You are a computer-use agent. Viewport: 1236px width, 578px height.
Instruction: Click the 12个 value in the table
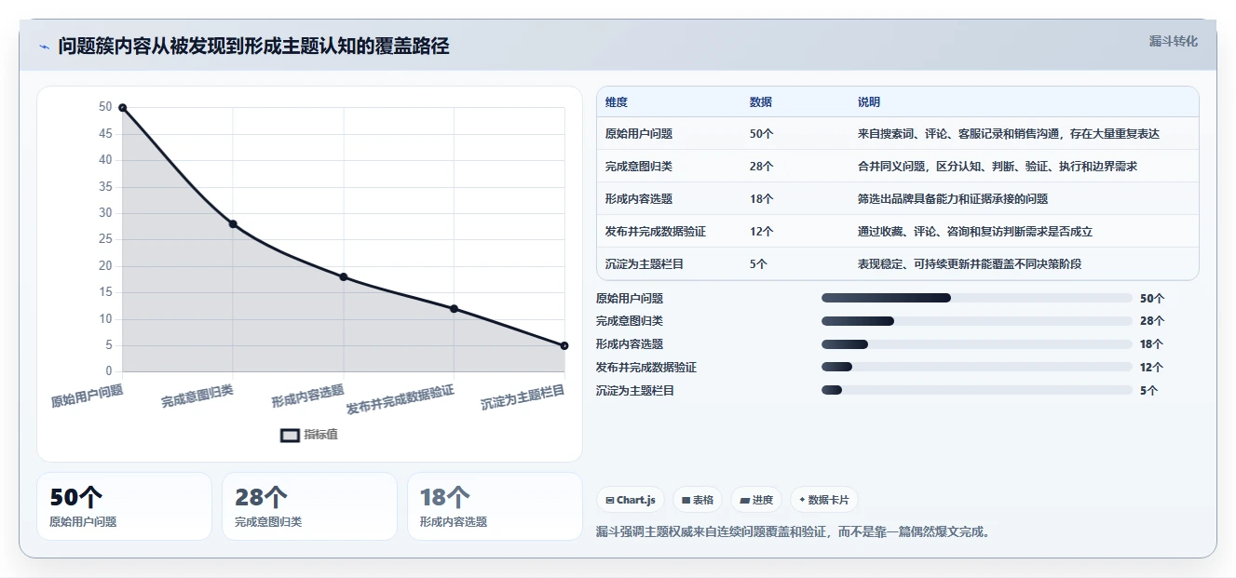[x=762, y=232]
